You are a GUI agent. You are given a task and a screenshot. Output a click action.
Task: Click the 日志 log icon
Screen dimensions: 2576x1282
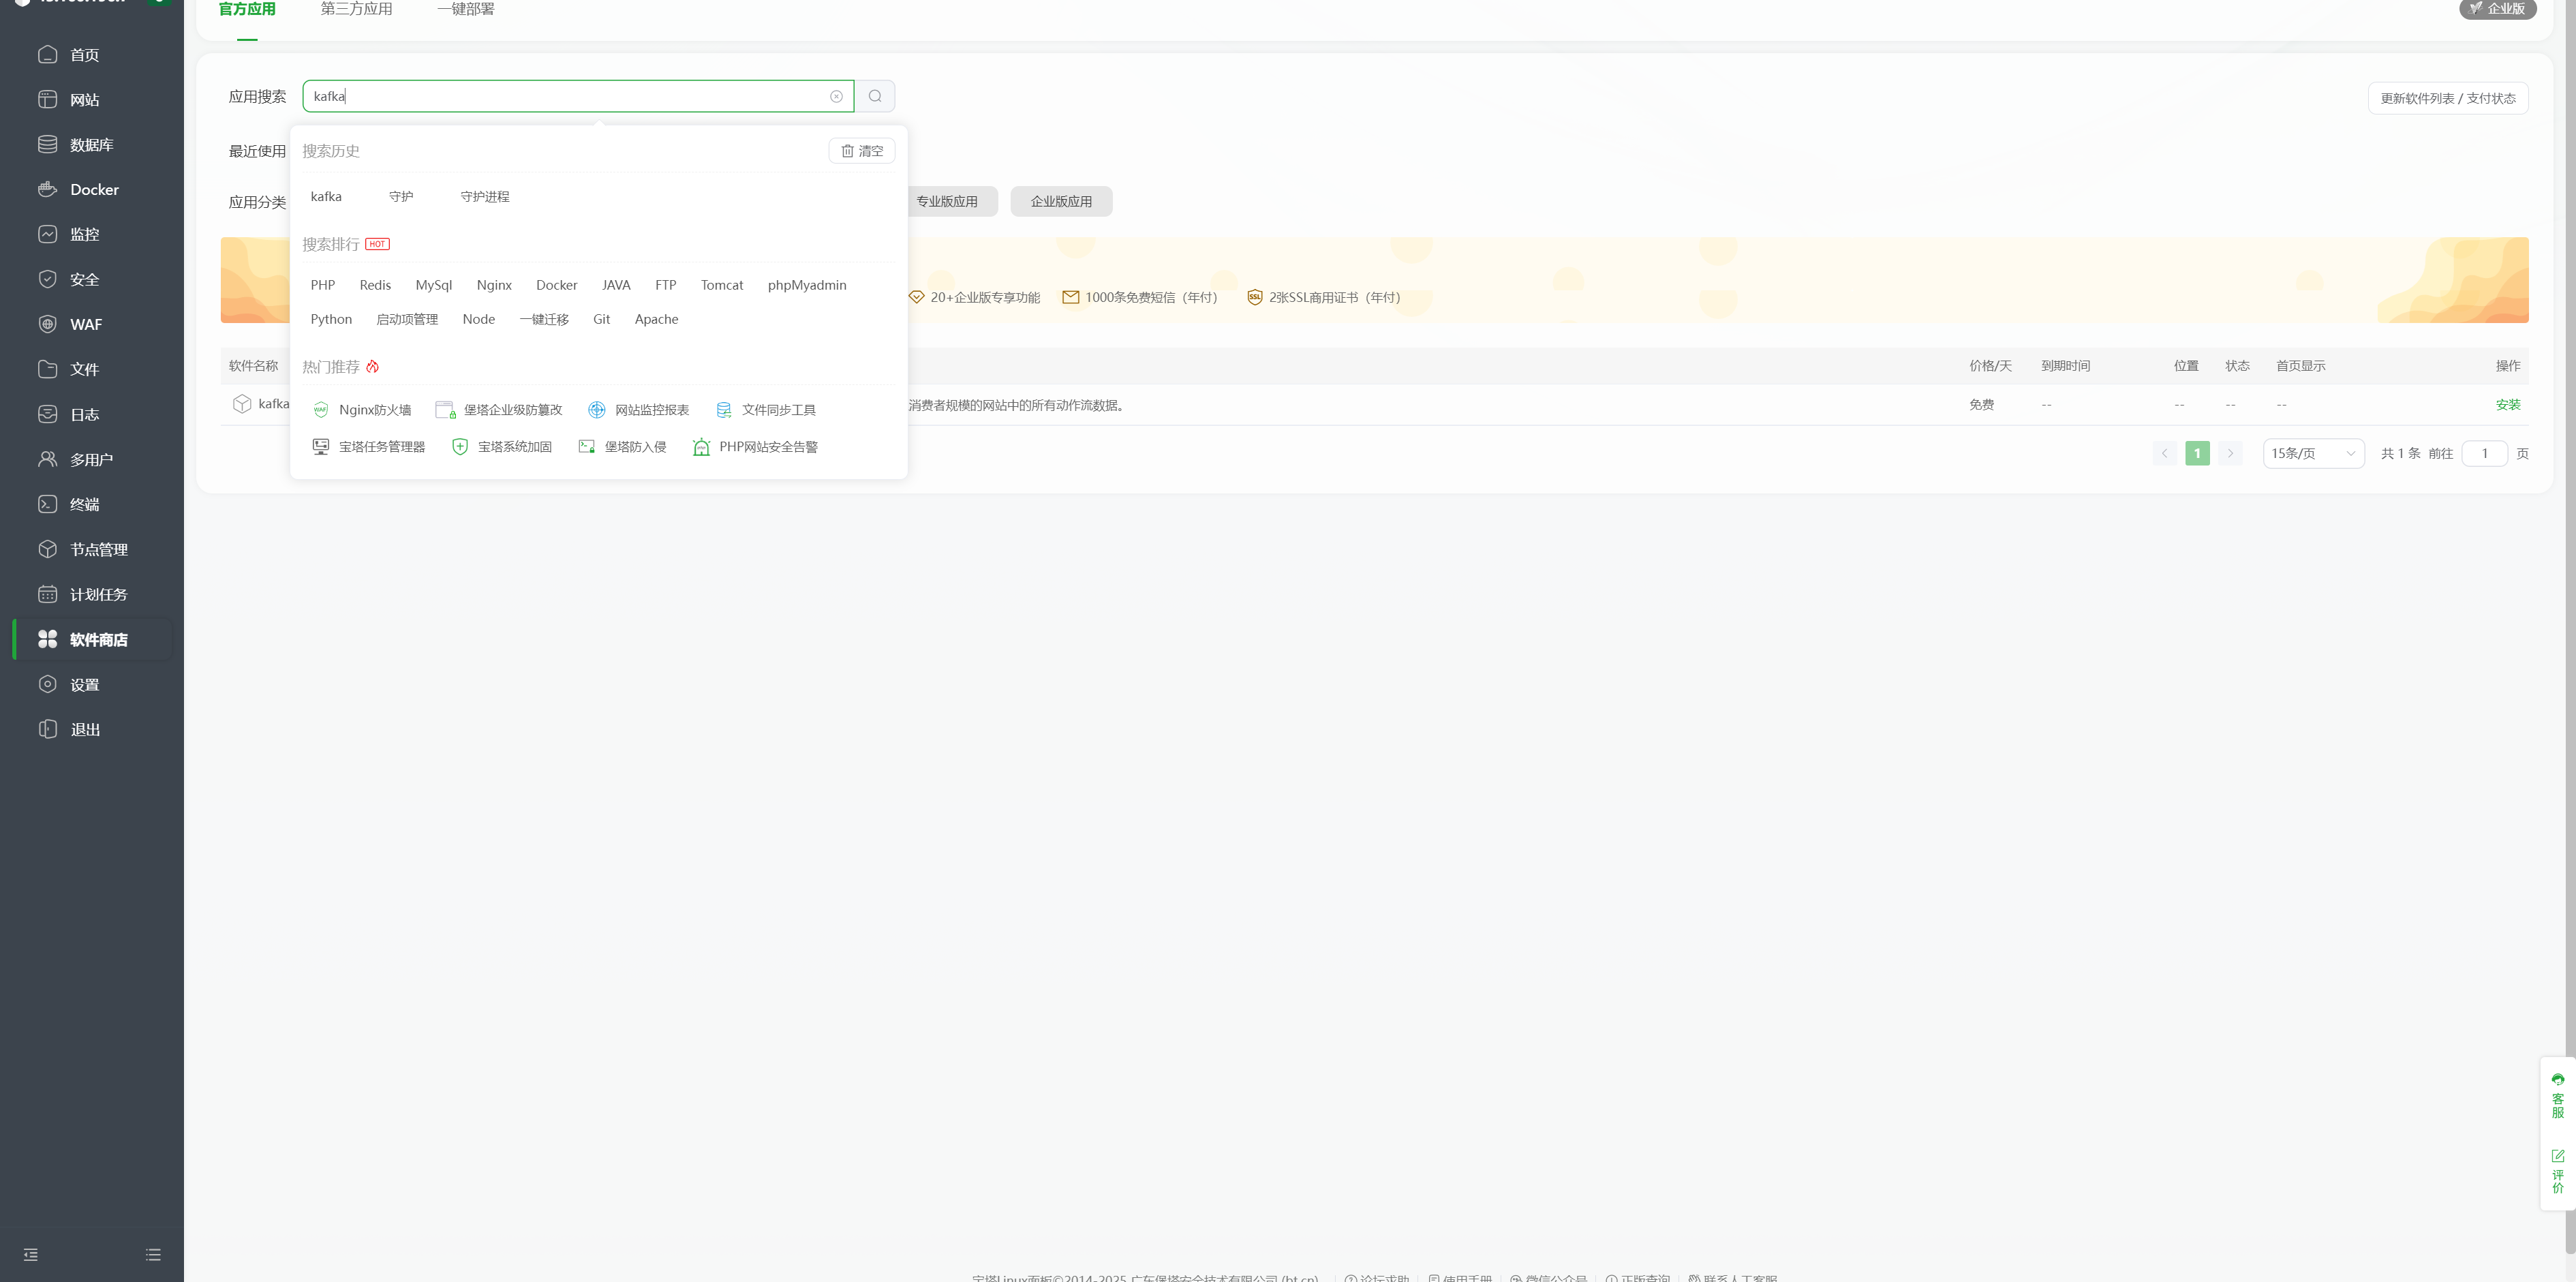click(47, 414)
